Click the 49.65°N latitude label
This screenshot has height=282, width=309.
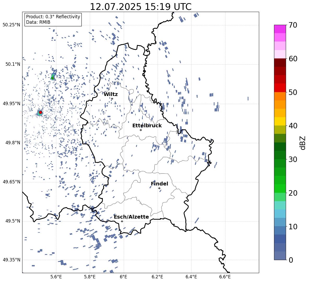pyautogui.click(x=11, y=182)
